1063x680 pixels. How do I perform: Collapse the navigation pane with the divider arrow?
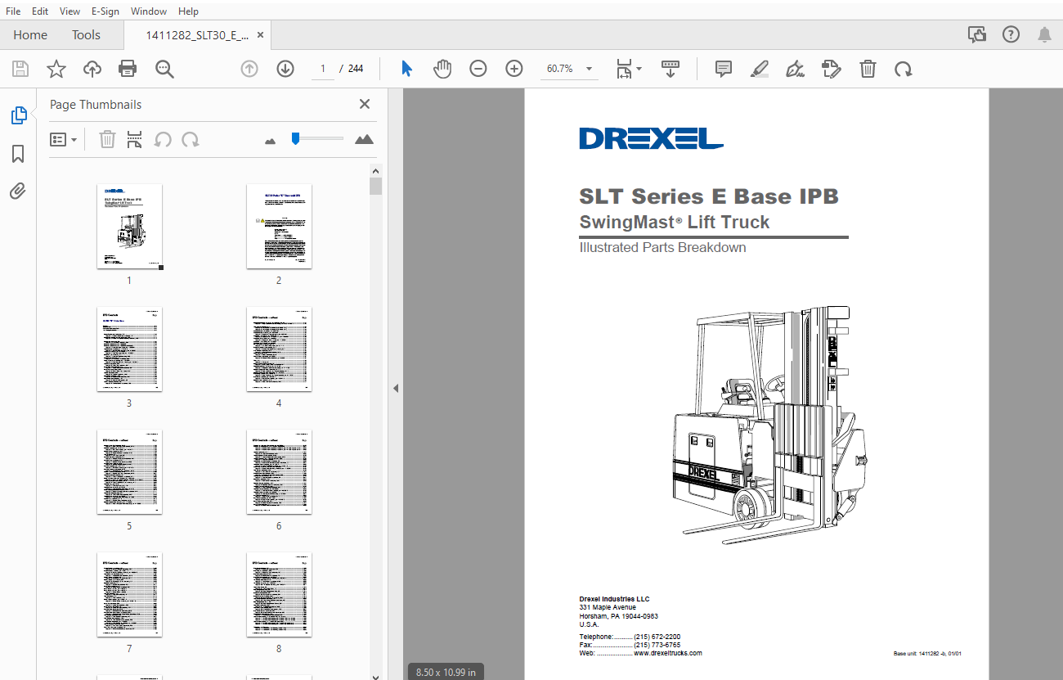pos(396,388)
